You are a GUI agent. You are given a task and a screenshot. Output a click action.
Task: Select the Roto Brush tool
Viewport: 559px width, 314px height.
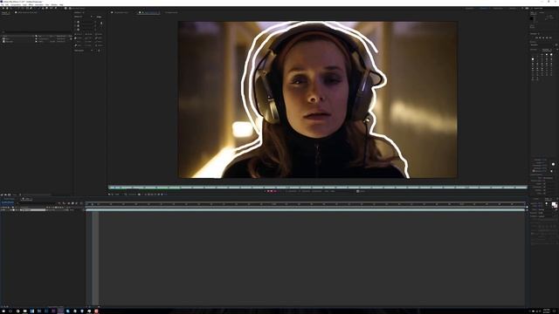tap(51, 8)
